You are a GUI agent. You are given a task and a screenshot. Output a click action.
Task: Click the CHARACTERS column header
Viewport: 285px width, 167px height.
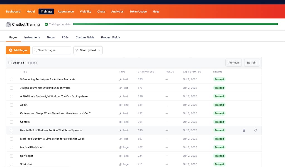(146, 72)
